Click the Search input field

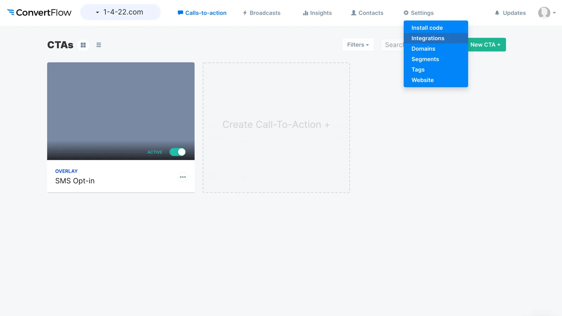(x=392, y=45)
